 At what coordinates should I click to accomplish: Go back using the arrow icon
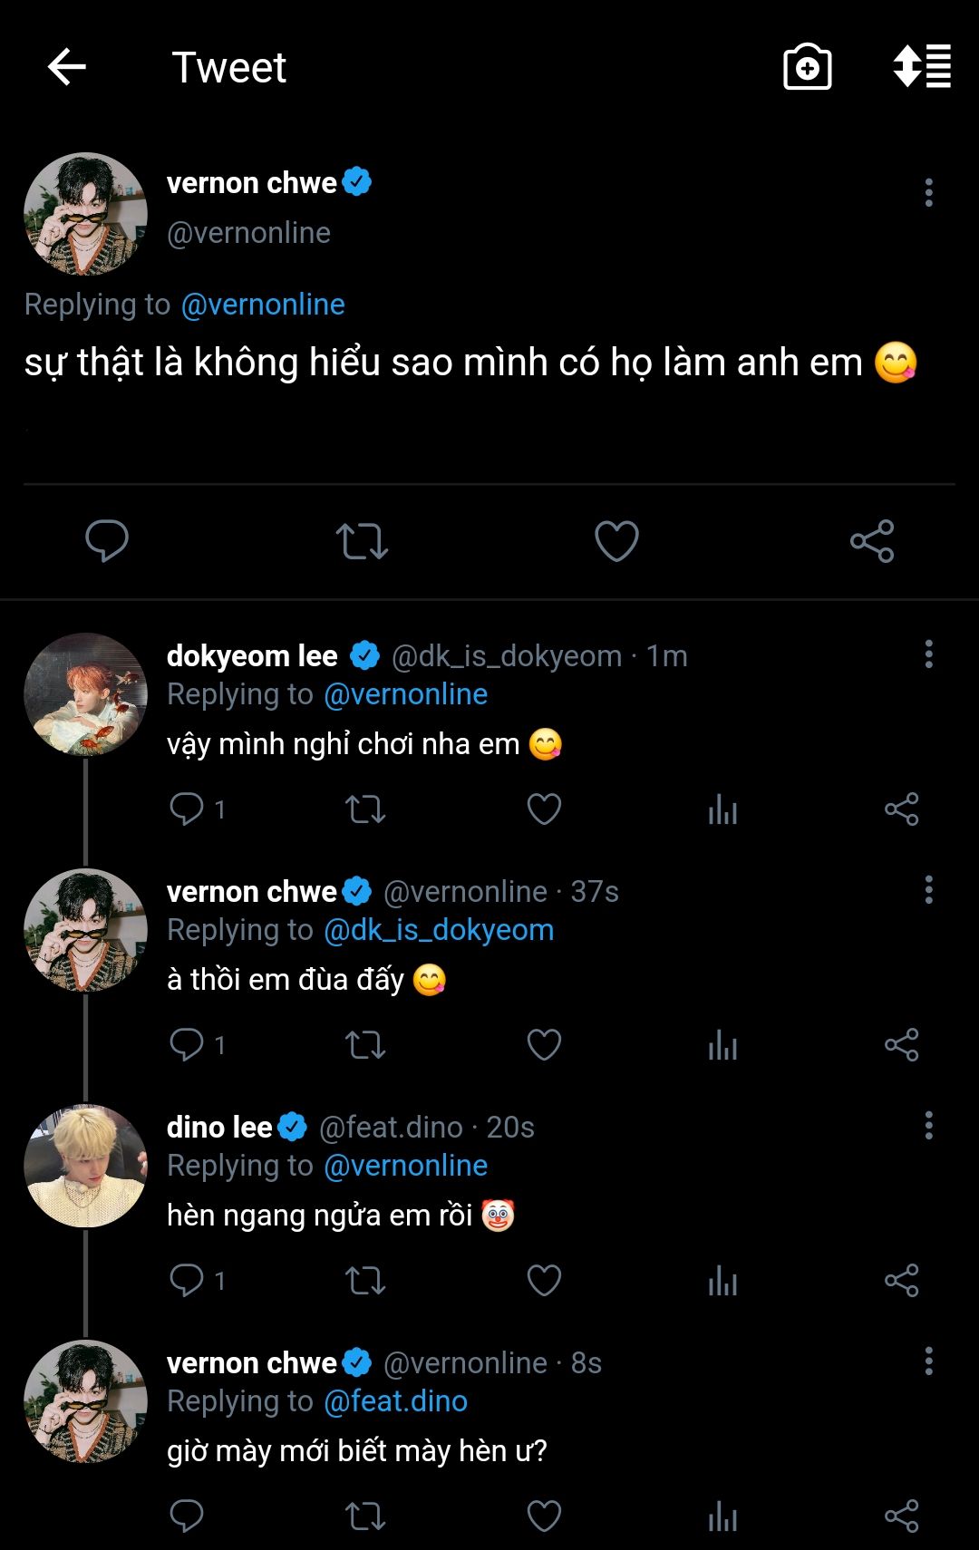point(67,67)
